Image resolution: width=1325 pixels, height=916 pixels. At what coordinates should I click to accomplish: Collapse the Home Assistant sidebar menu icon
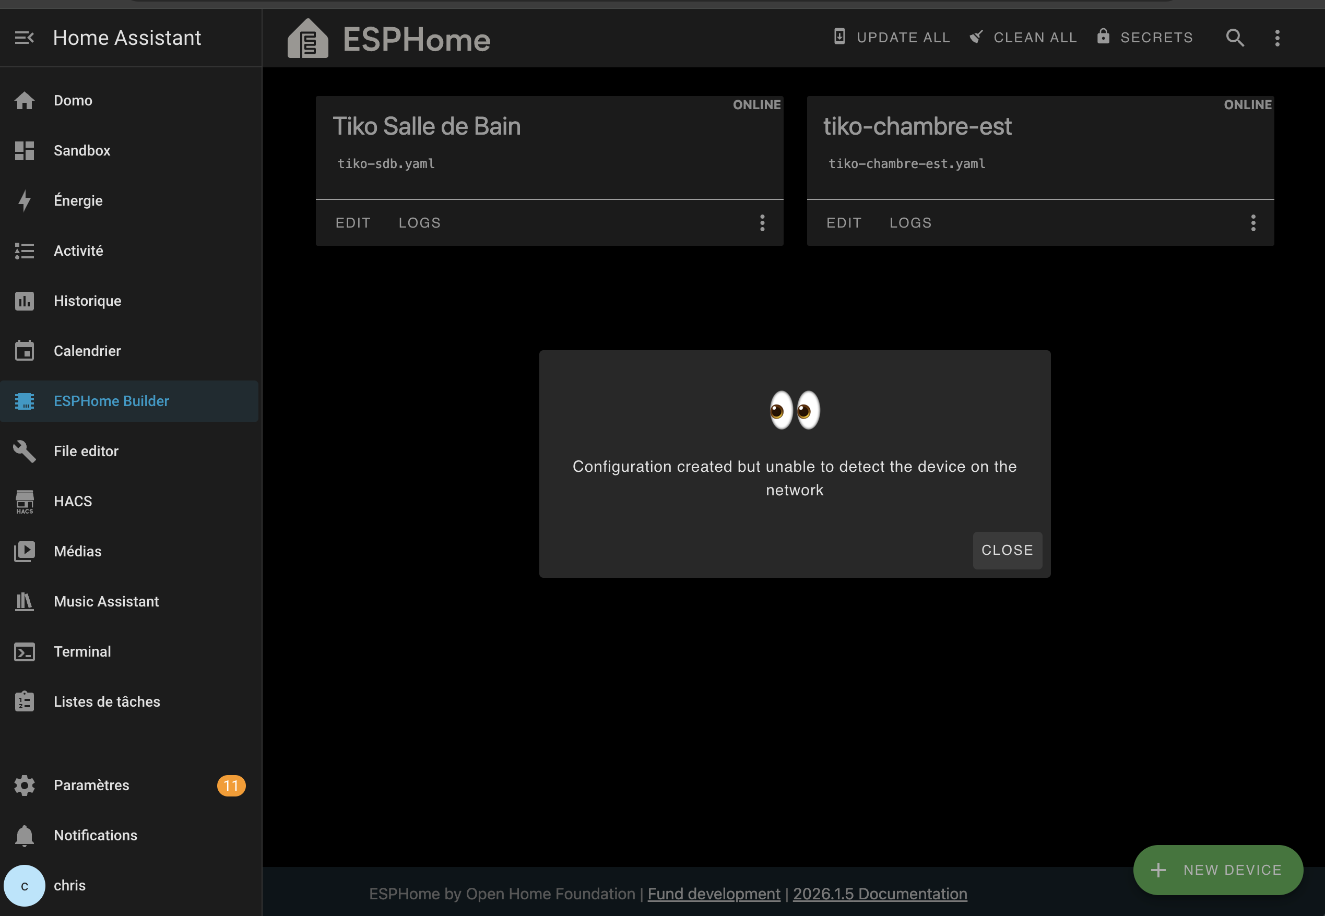click(24, 38)
